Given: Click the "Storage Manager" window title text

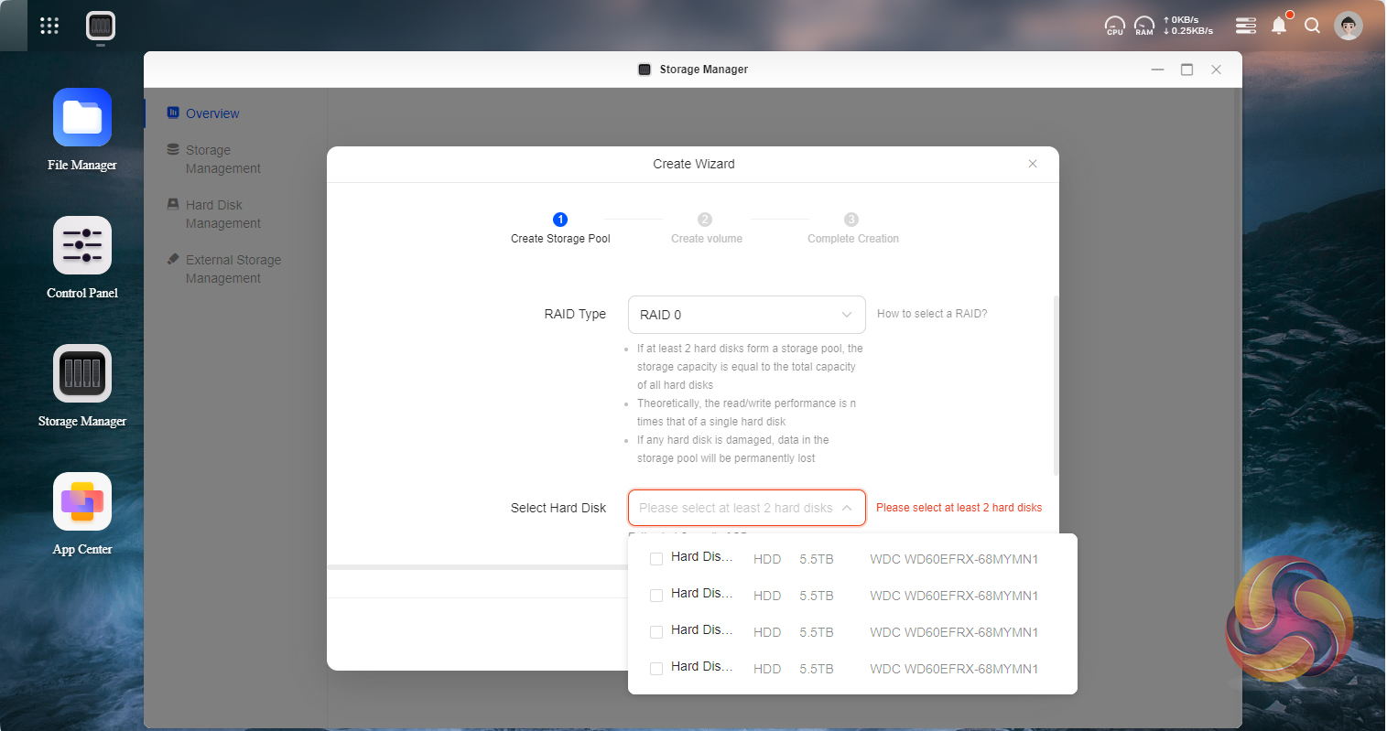Looking at the screenshot, I should tap(704, 70).
